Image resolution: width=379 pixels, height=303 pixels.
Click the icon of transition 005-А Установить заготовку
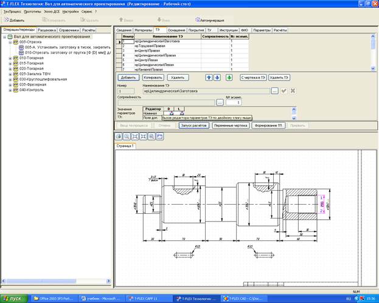(21, 47)
